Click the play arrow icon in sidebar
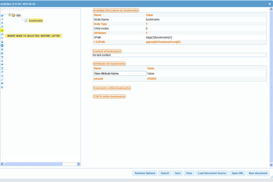Screen dimensions: 273x182 click(x=2, y=23)
